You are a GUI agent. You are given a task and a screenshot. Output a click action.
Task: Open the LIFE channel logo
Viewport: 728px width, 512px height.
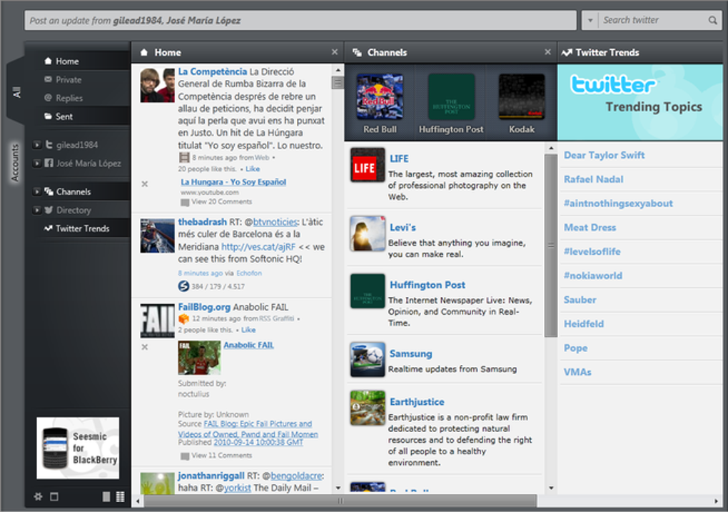(x=368, y=165)
